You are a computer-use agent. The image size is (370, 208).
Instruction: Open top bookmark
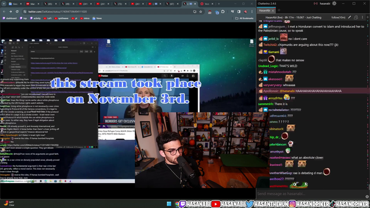(x=23, y=18)
